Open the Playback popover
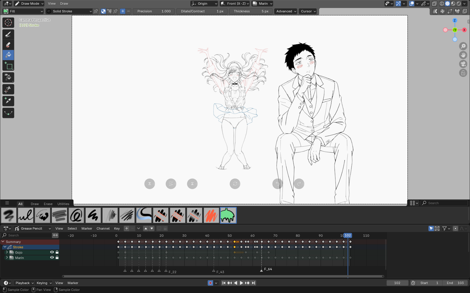Viewport: 470px width, 293px height. click(x=24, y=283)
